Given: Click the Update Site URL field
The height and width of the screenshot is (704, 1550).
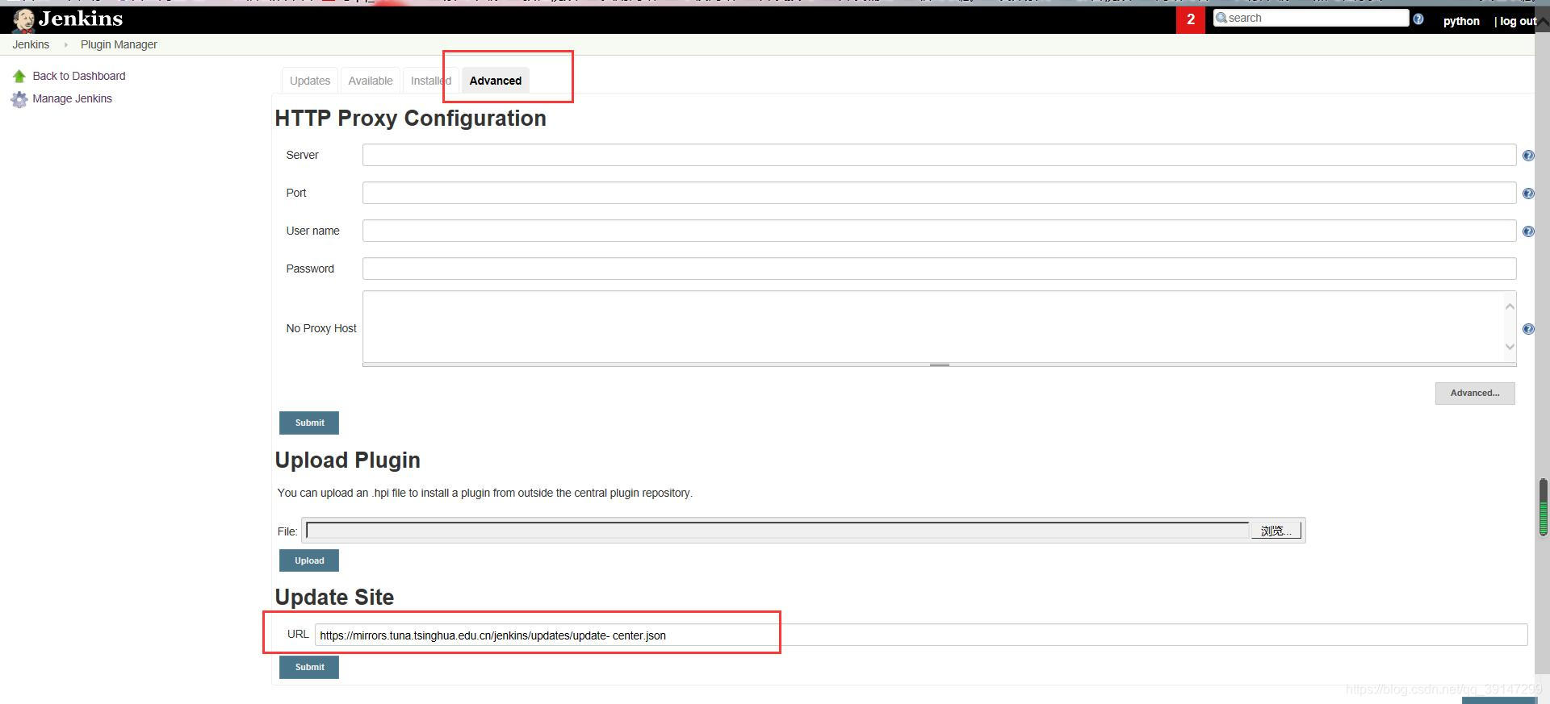Looking at the screenshot, I should pyautogui.click(x=921, y=635).
